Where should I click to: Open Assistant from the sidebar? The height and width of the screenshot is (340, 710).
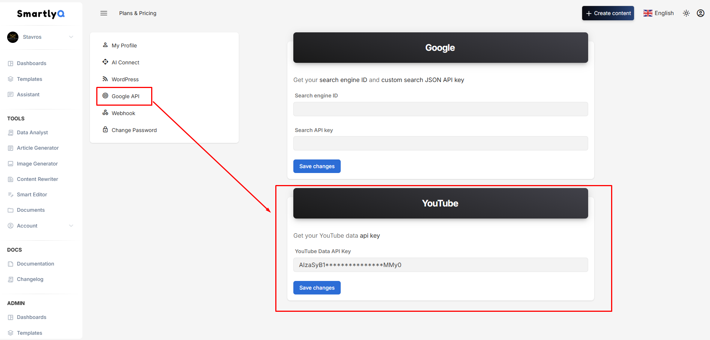pos(28,95)
